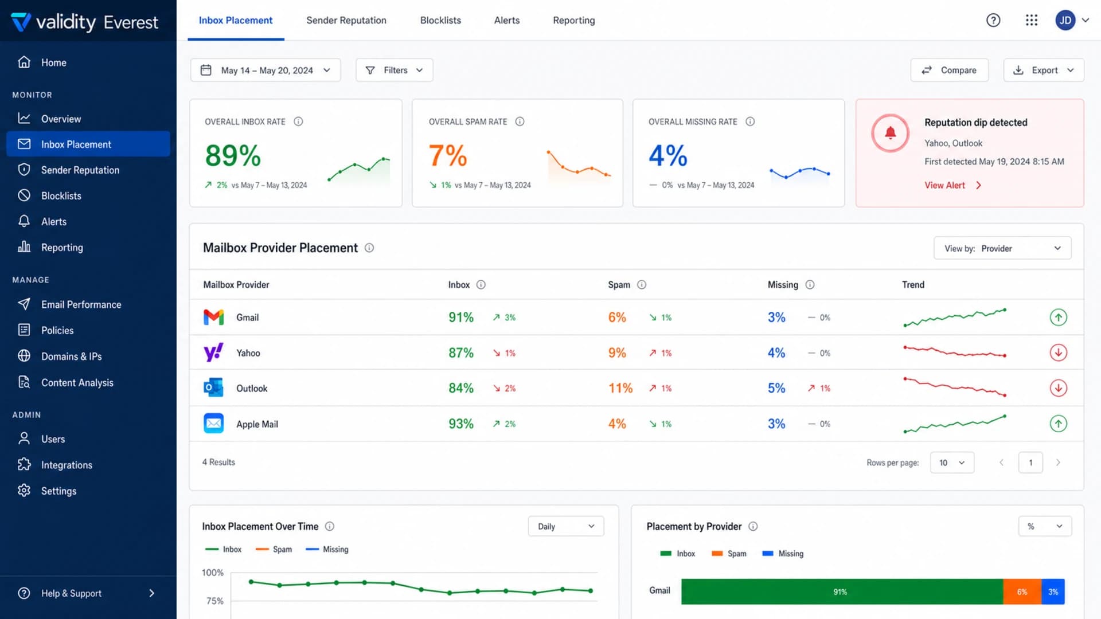Open the Export dropdown

1044,70
